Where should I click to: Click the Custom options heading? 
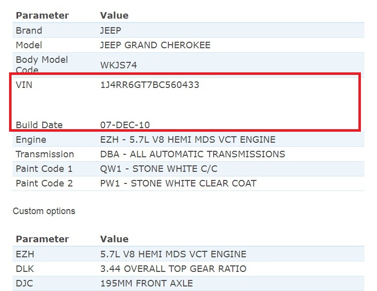click(44, 211)
